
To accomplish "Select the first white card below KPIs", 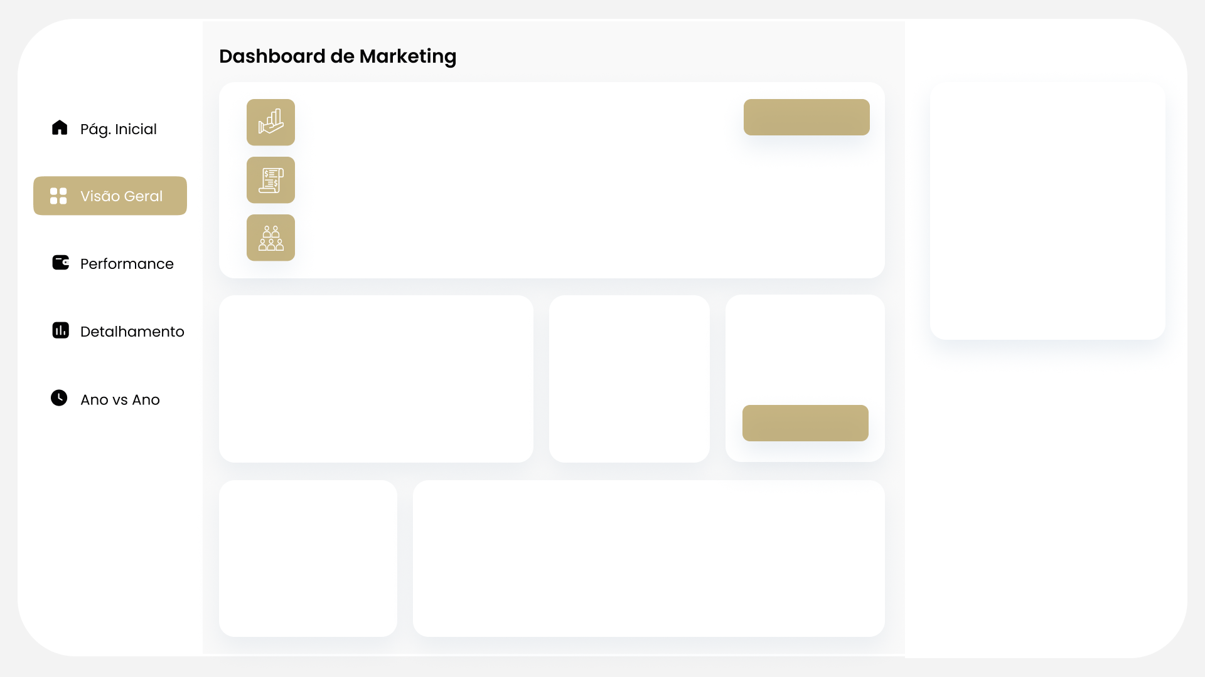I will [375, 379].
